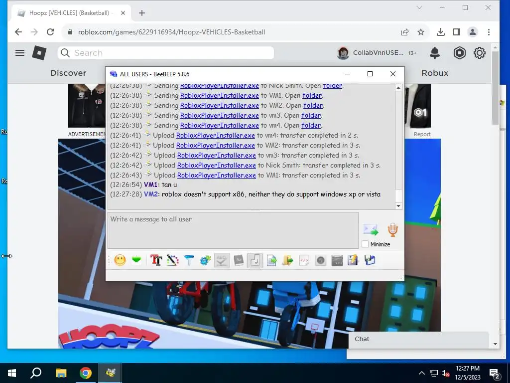Click the blue floppy disks save icon
This screenshot has height=383, width=510.
(x=370, y=260)
